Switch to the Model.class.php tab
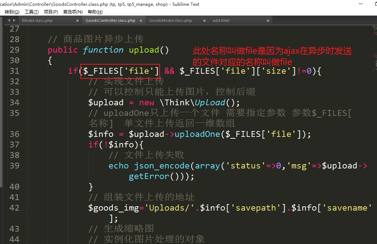This screenshot has width=377, height=244. (37, 21)
